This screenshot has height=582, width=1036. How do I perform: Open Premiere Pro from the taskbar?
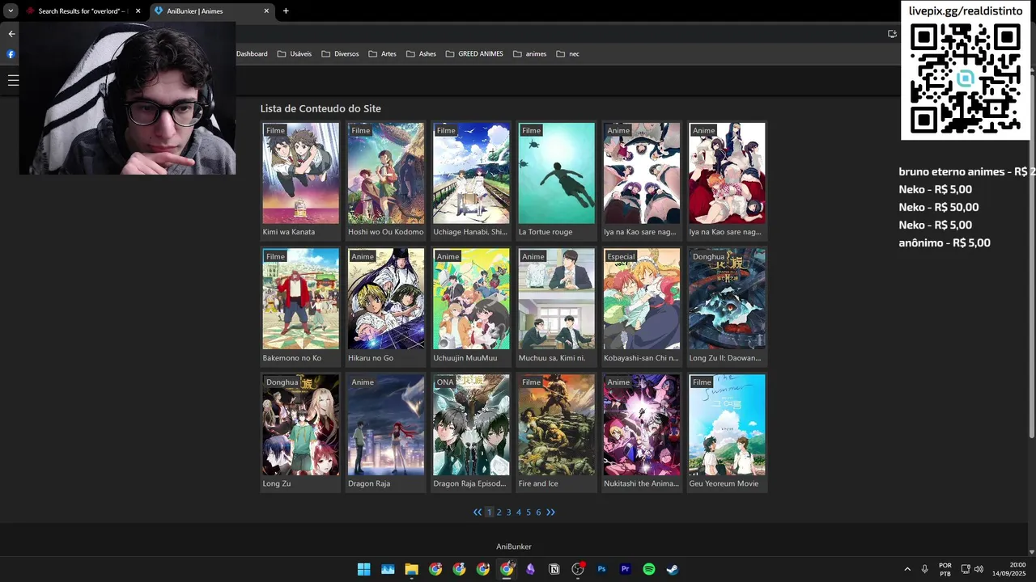625,569
